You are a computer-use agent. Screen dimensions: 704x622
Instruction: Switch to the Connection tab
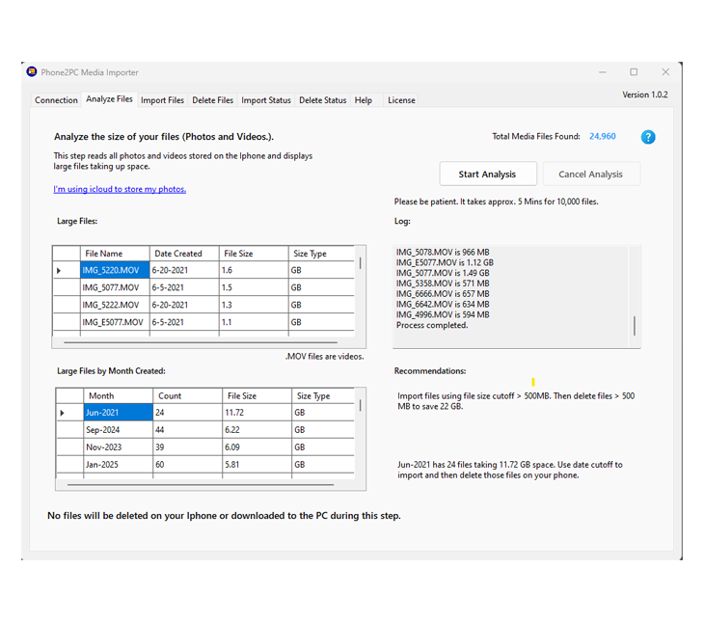(x=56, y=100)
